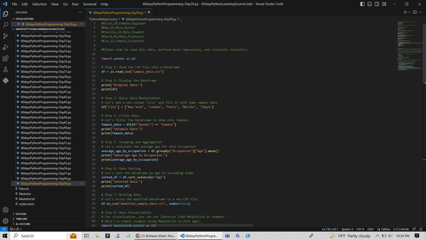Expand the Outline section
Image resolution: width=426 pixels, height=240 pixels.
click(x=48, y=214)
